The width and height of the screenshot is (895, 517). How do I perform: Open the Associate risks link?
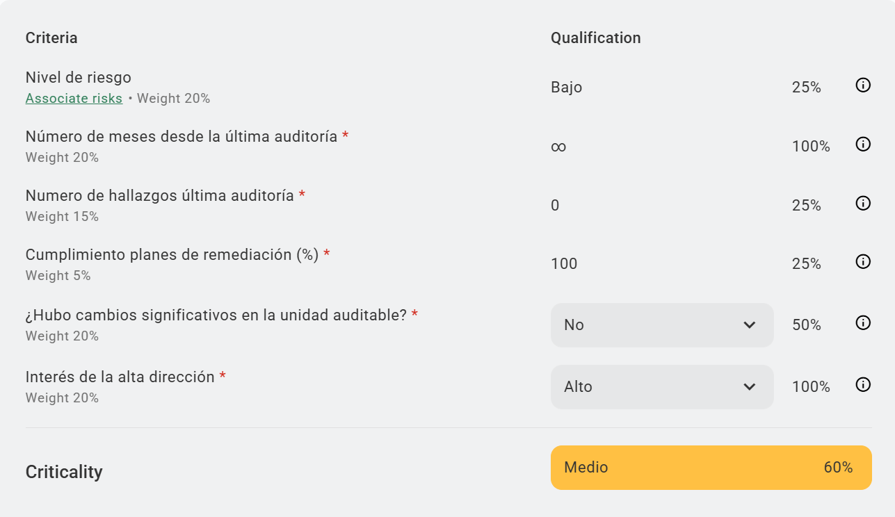pyautogui.click(x=74, y=99)
